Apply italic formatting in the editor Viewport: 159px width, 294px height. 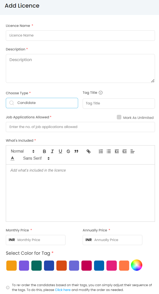tap(52, 151)
